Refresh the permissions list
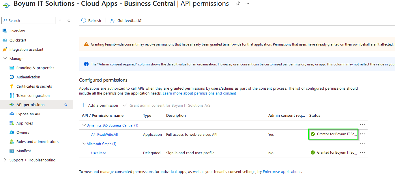 point(91,20)
